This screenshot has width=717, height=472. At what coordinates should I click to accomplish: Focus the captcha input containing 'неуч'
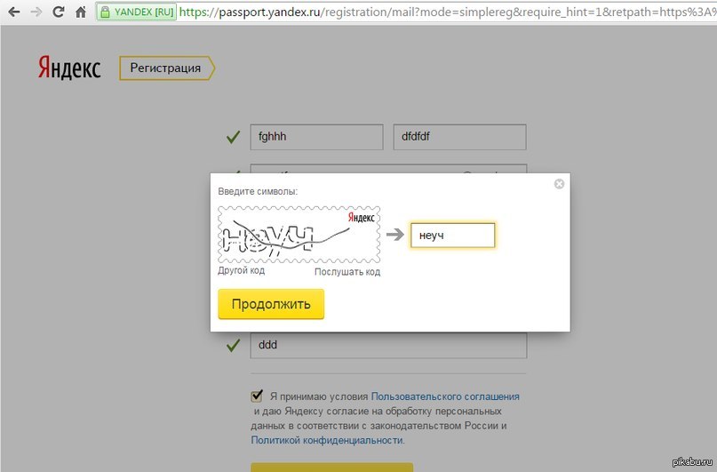click(x=452, y=236)
